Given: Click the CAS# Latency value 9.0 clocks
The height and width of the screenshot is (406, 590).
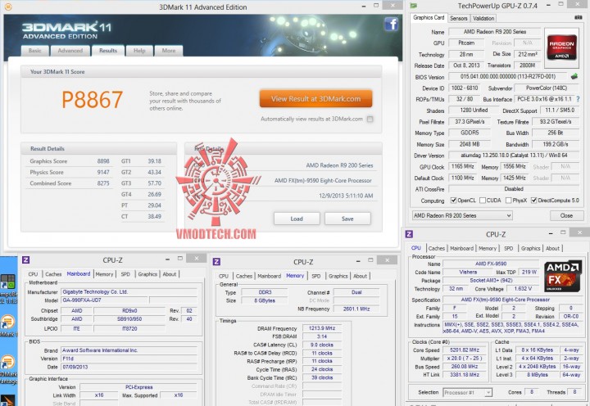Looking at the screenshot, I should pyautogui.click(x=322, y=345).
